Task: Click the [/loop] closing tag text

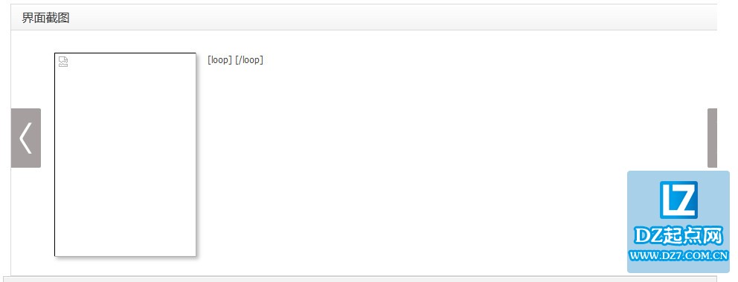Action: click(249, 60)
